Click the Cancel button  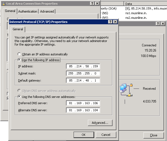click(x=106, y=135)
